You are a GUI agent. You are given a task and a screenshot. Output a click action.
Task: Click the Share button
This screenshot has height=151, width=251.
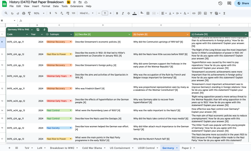[x=242, y=3]
